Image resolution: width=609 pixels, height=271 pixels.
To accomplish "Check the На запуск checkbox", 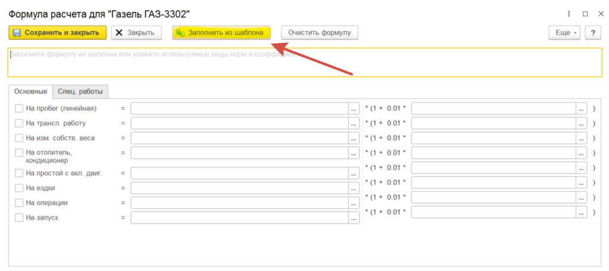I will [19, 218].
